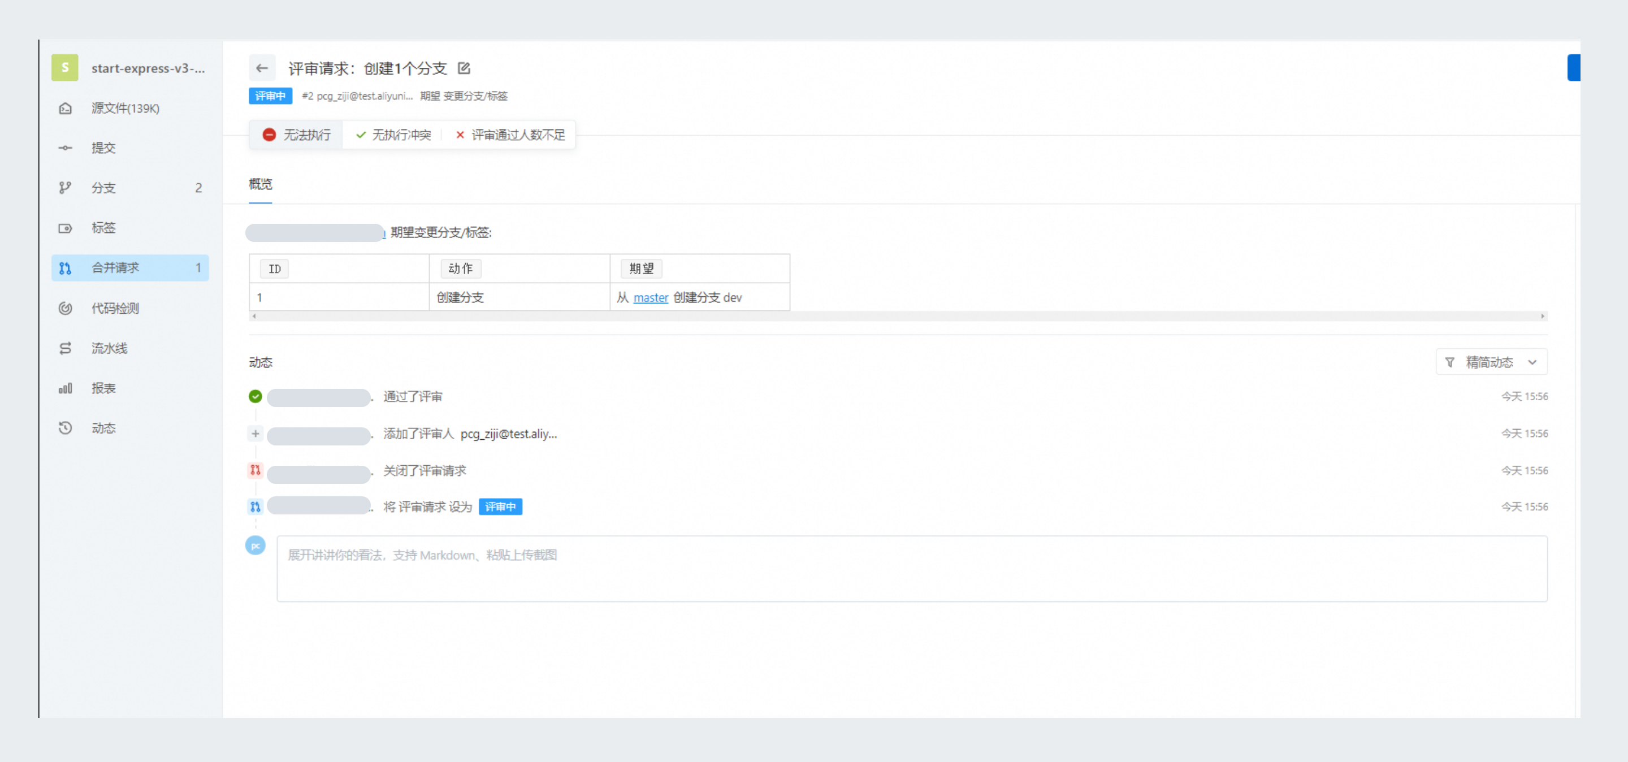Click the source files home icon
Viewport: 1628px width, 762px height.
pyautogui.click(x=65, y=108)
